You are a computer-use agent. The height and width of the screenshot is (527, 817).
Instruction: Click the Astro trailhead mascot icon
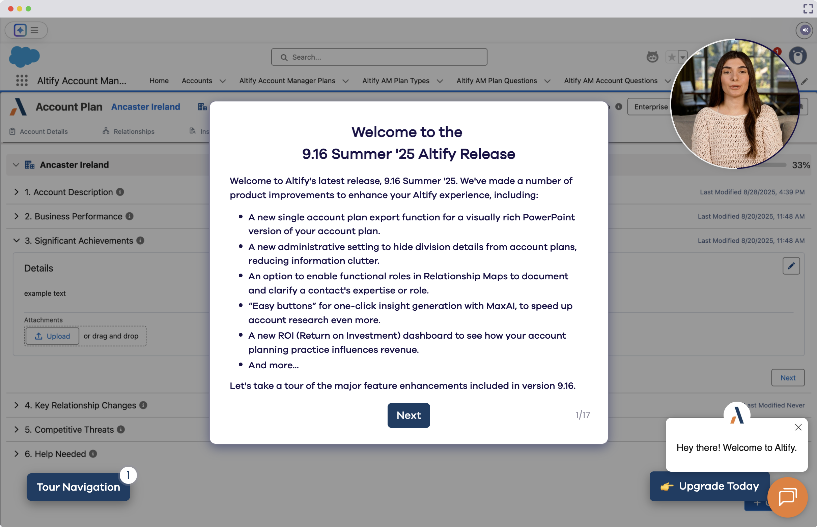point(652,57)
